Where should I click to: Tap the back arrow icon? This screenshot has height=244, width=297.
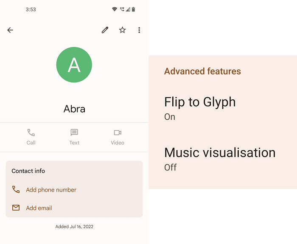pyautogui.click(x=10, y=30)
